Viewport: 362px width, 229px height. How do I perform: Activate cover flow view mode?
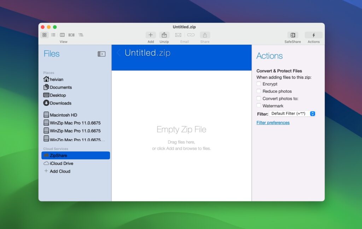click(71, 35)
